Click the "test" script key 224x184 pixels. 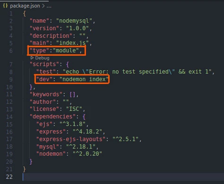pyautogui.click(x=46, y=72)
